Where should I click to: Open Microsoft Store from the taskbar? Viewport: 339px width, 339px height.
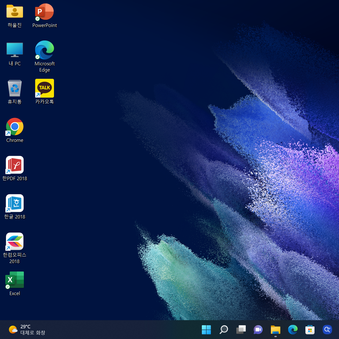(x=310, y=330)
